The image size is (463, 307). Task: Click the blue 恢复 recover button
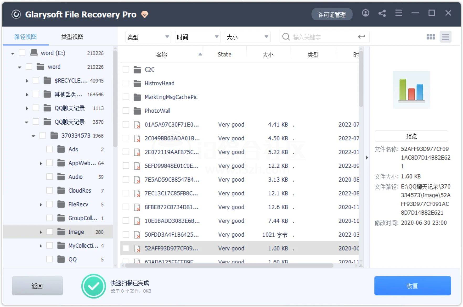tap(413, 286)
